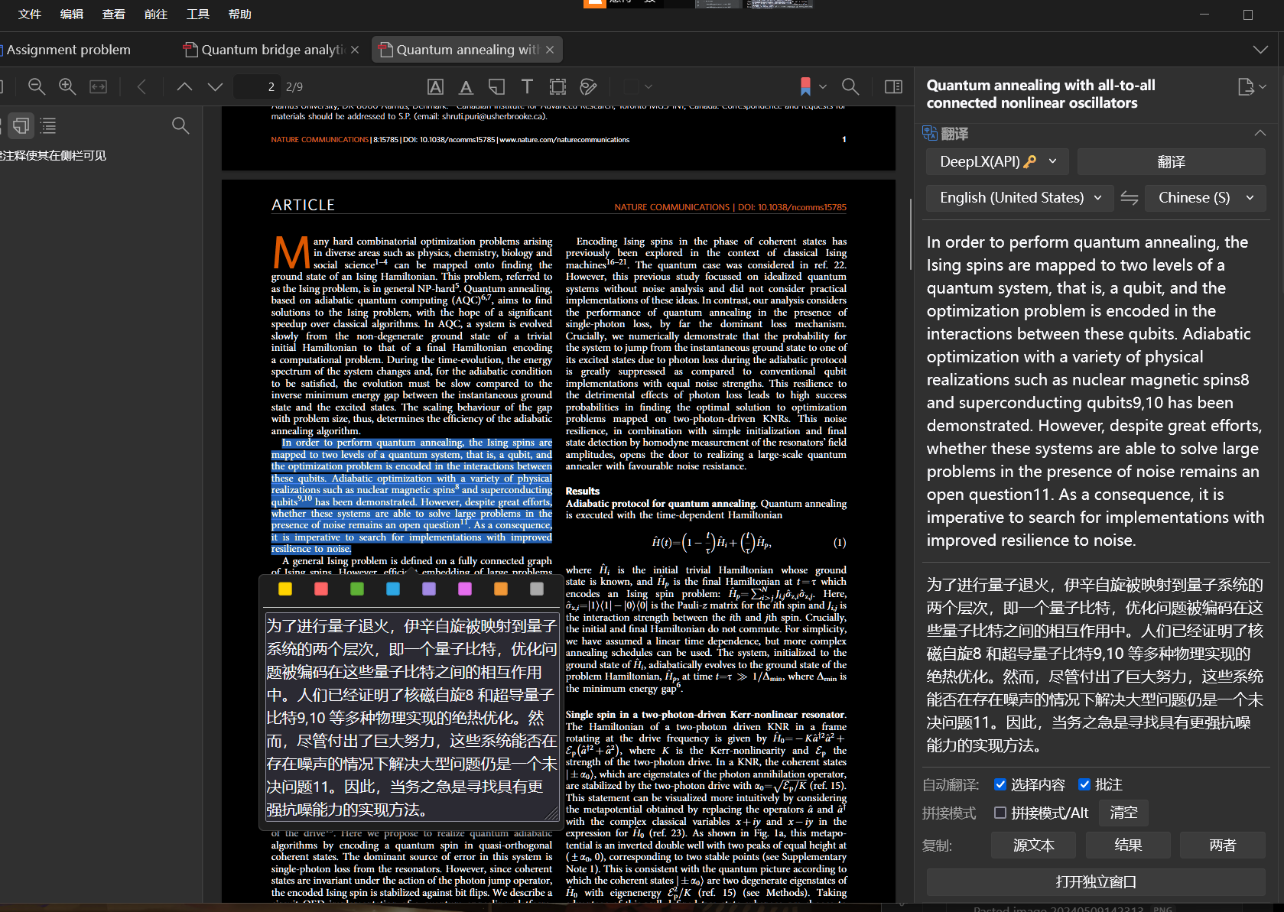Image resolution: width=1284 pixels, height=912 pixels.
Task: Uncheck the 批注 auto-translate checkbox
Action: click(1084, 784)
